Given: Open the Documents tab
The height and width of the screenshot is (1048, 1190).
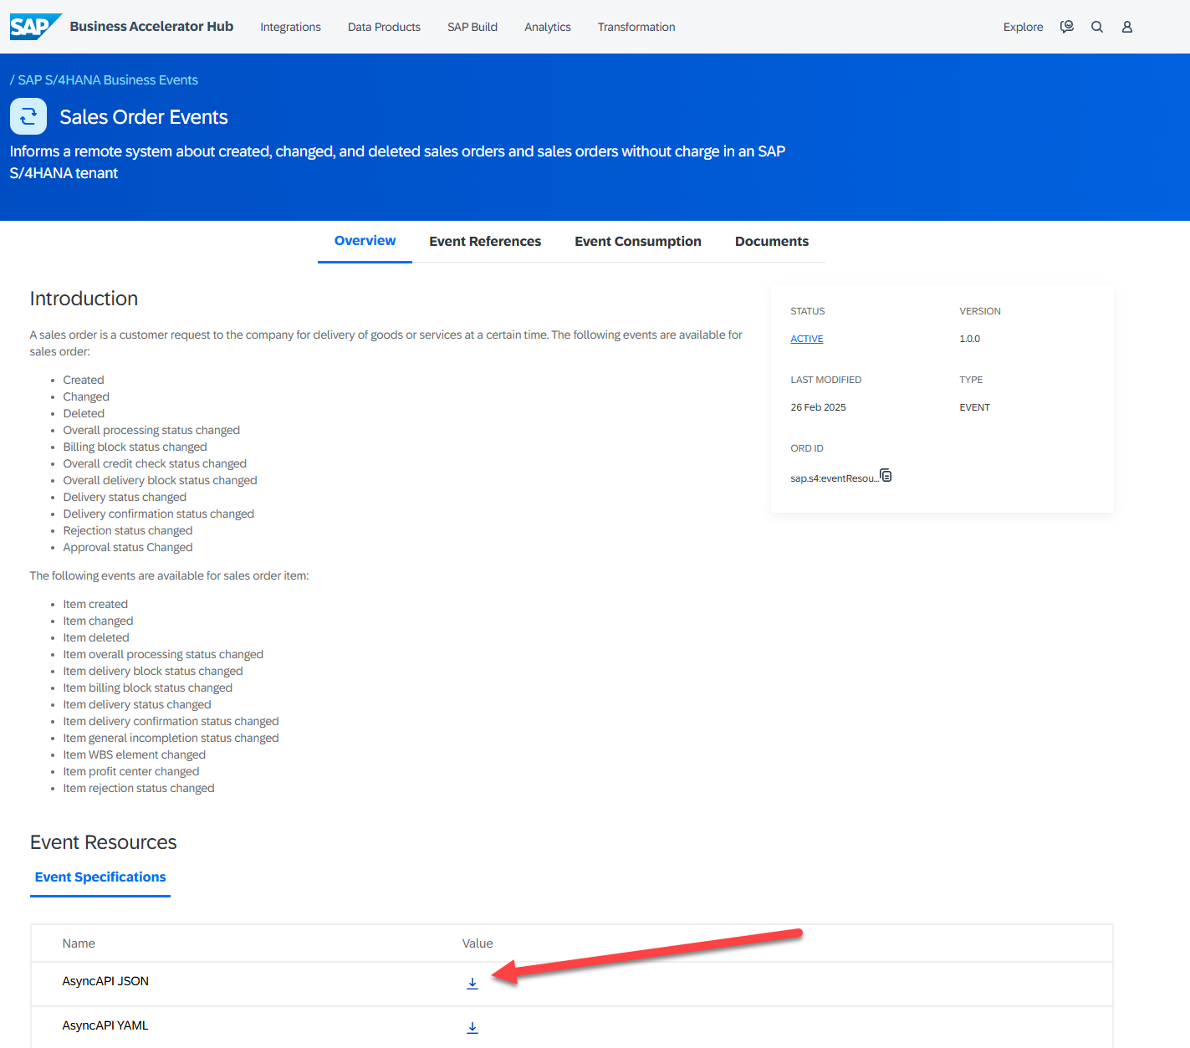Looking at the screenshot, I should (x=772, y=242).
